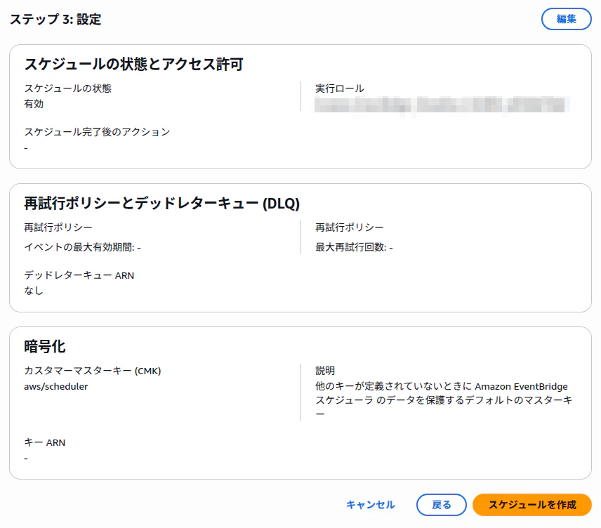Image resolution: width=601 pixels, height=528 pixels.
Task: Go back using the 戻る button
Action: coord(441,505)
